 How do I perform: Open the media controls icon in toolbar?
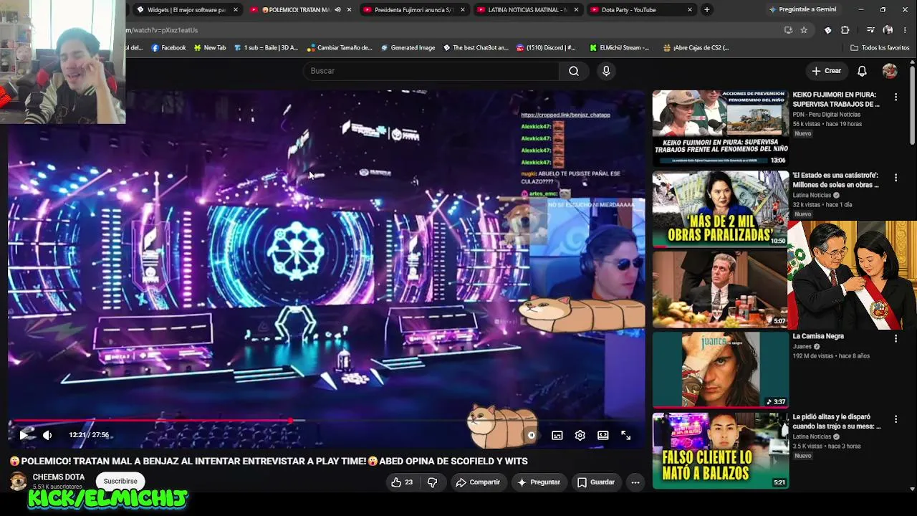pyautogui.click(x=870, y=30)
